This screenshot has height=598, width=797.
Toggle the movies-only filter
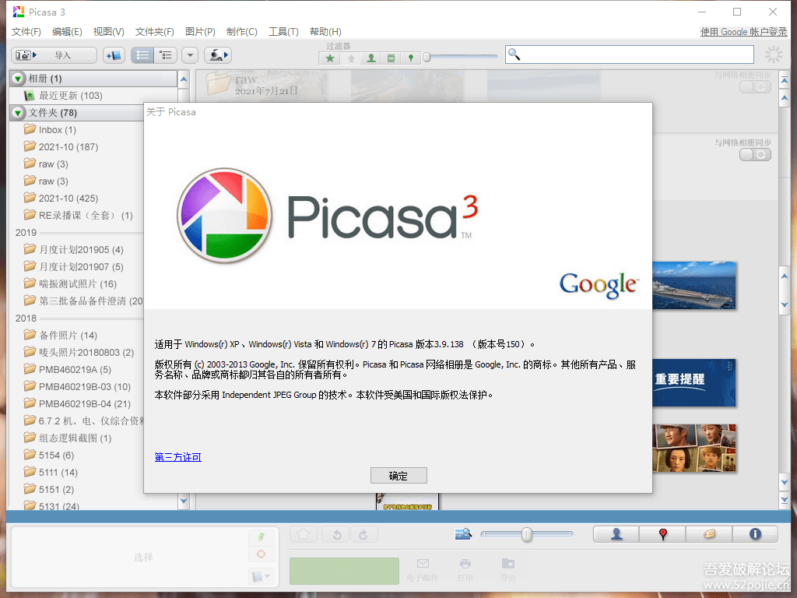click(391, 58)
